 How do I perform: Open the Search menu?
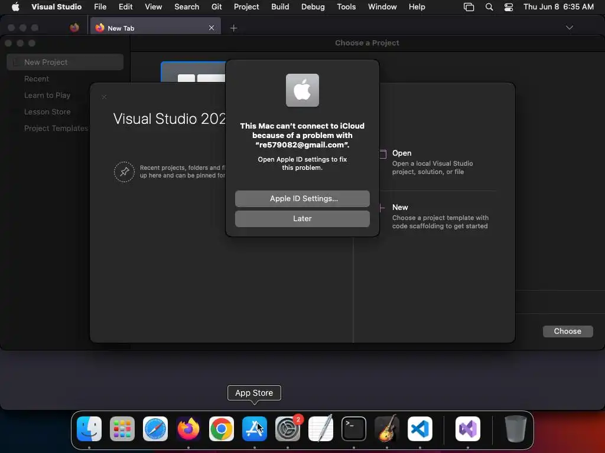click(x=187, y=6)
